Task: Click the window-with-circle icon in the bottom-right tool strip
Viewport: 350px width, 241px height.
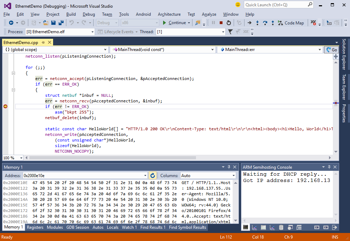Action: click(290, 227)
